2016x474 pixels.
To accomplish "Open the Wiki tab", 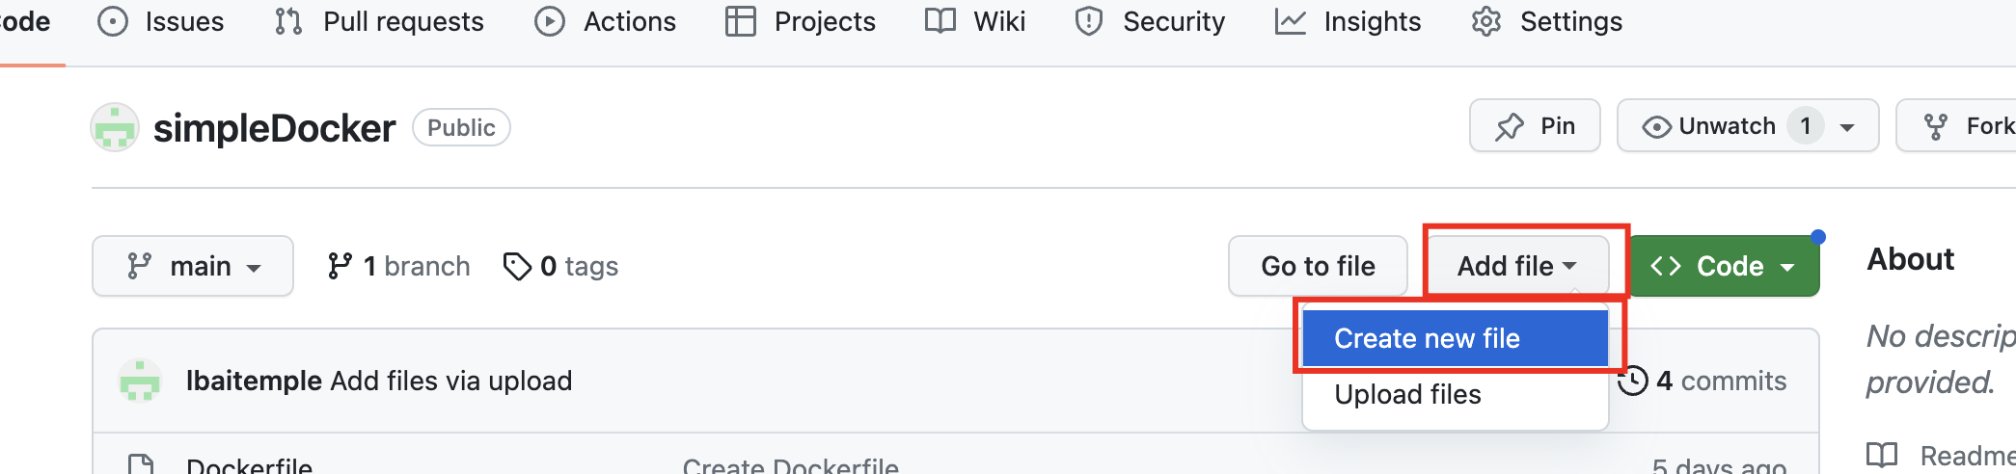I will point(975,21).
